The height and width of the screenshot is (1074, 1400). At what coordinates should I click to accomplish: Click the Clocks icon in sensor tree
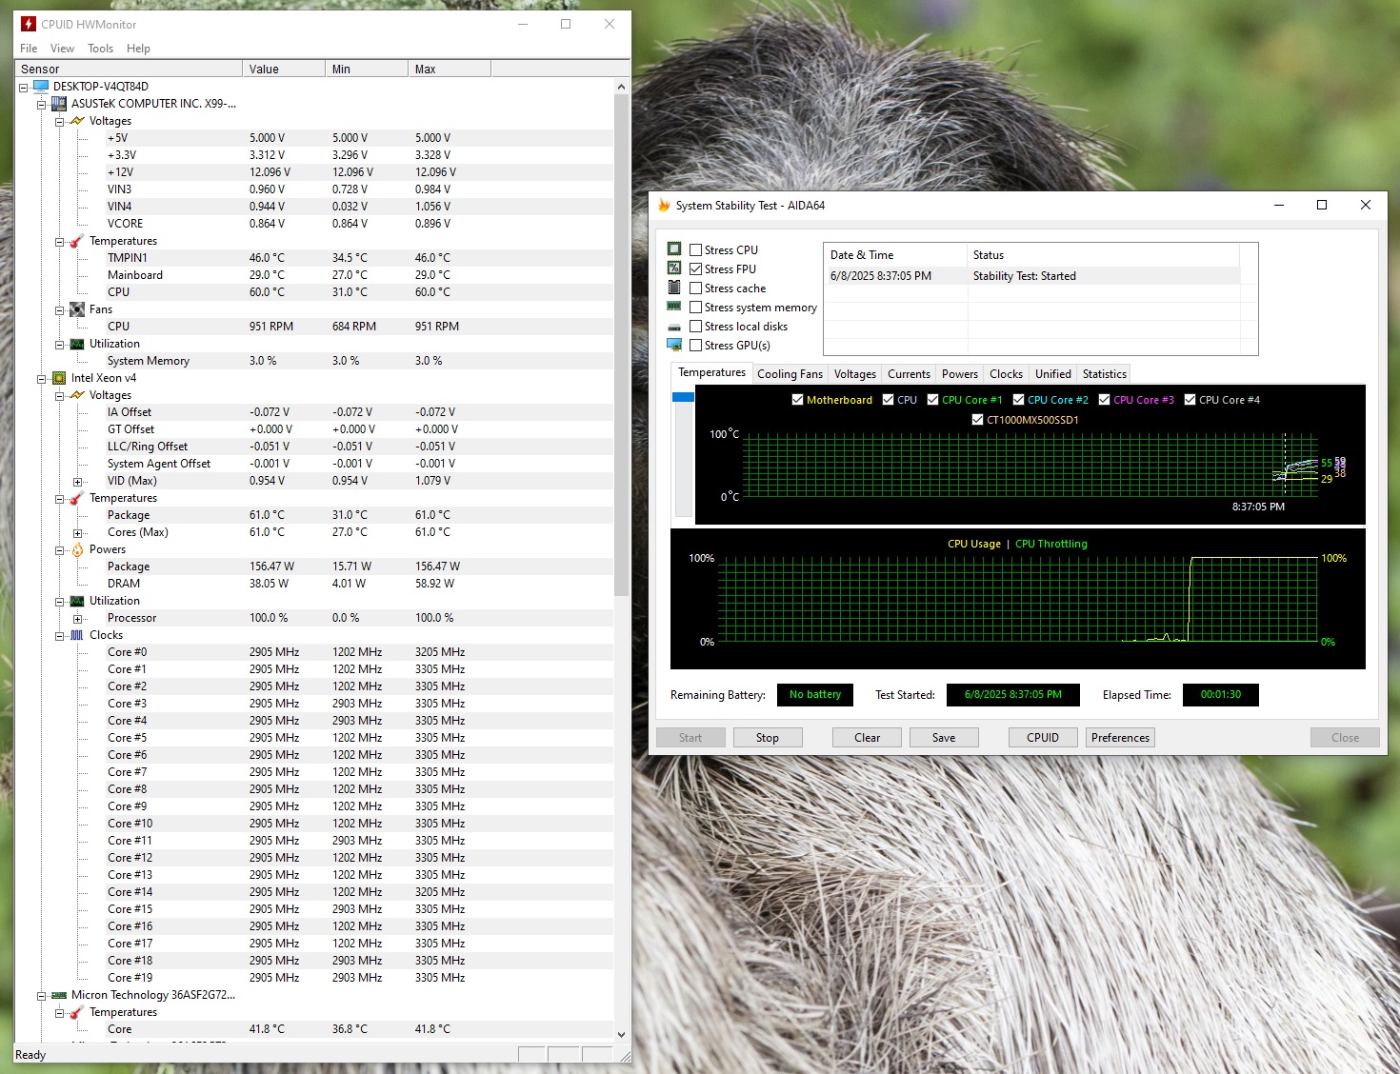pos(77,635)
